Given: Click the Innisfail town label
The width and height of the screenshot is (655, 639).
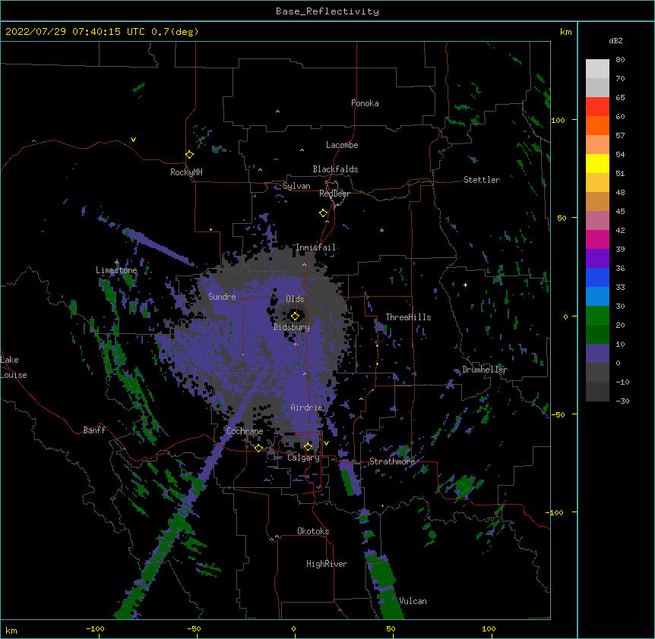Looking at the screenshot, I should pos(316,247).
